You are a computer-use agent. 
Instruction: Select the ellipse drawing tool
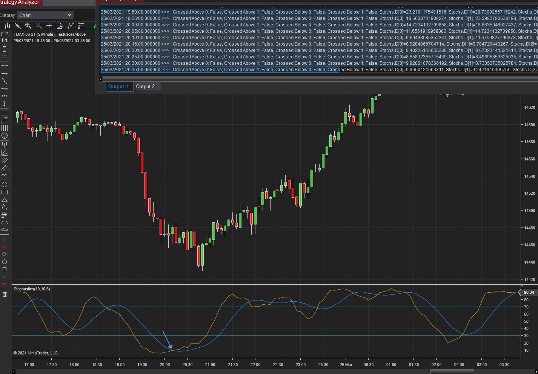(5, 185)
